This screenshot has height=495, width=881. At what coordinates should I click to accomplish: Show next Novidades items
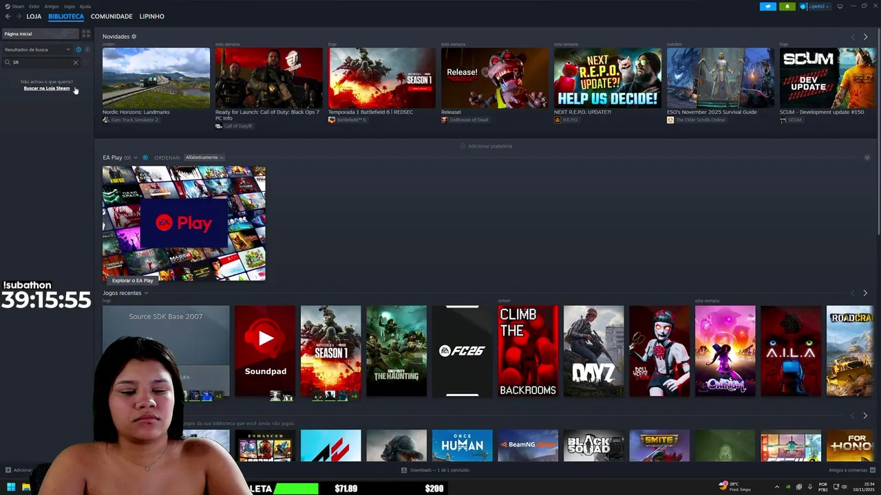pyautogui.click(x=866, y=36)
